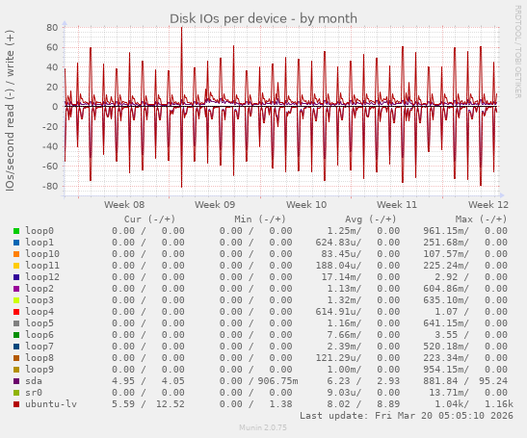Select the sr0 legend label
This screenshot has height=438, width=527.
click(34, 393)
